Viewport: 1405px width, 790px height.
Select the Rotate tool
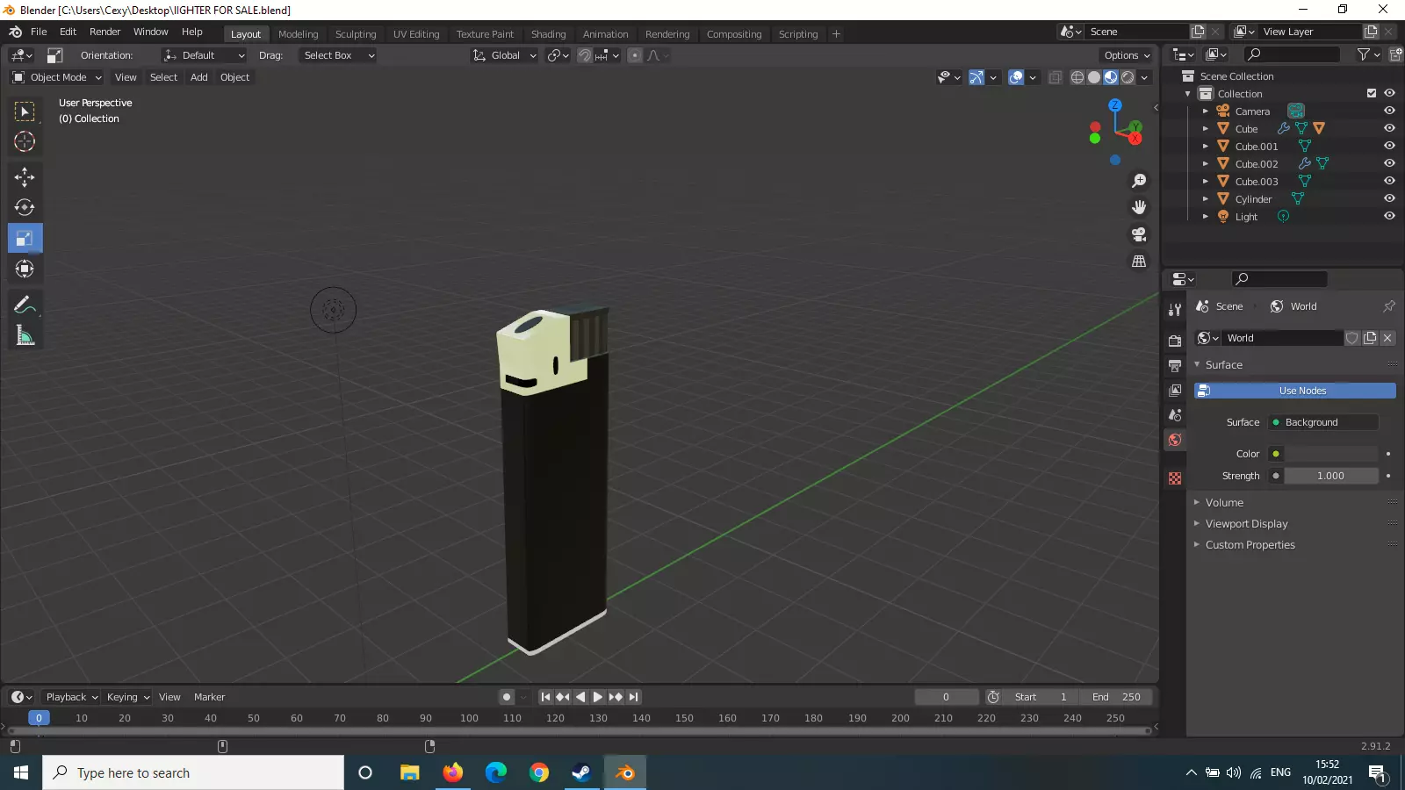click(x=25, y=208)
